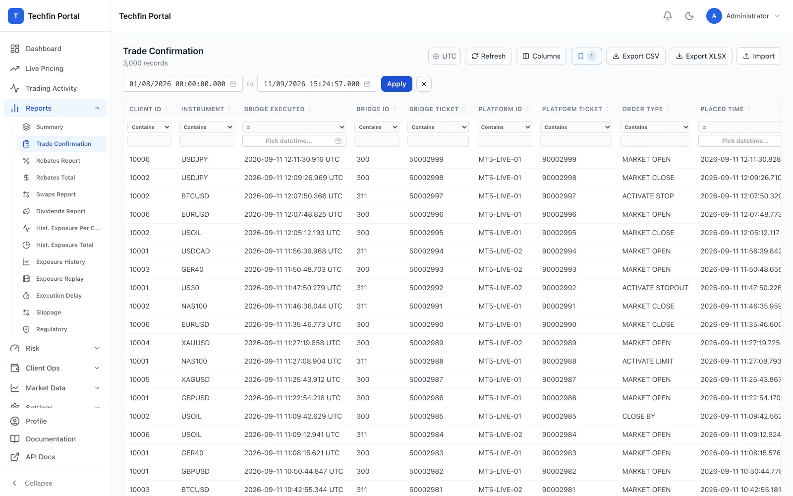Apply the date range filter
The image size is (793, 496).
pyautogui.click(x=396, y=84)
